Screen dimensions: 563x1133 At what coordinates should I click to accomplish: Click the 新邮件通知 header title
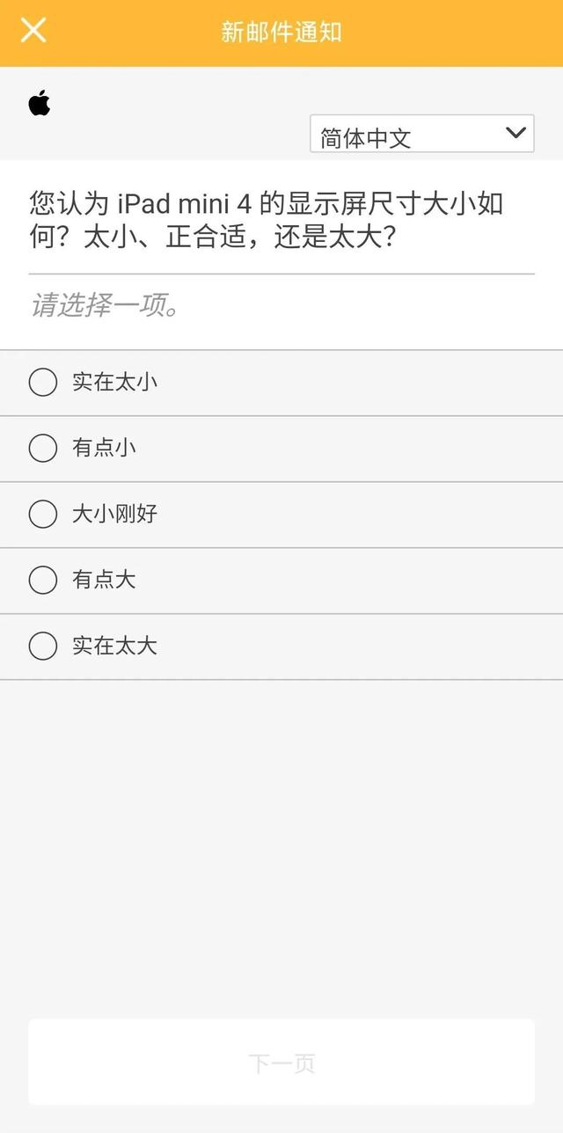click(281, 33)
